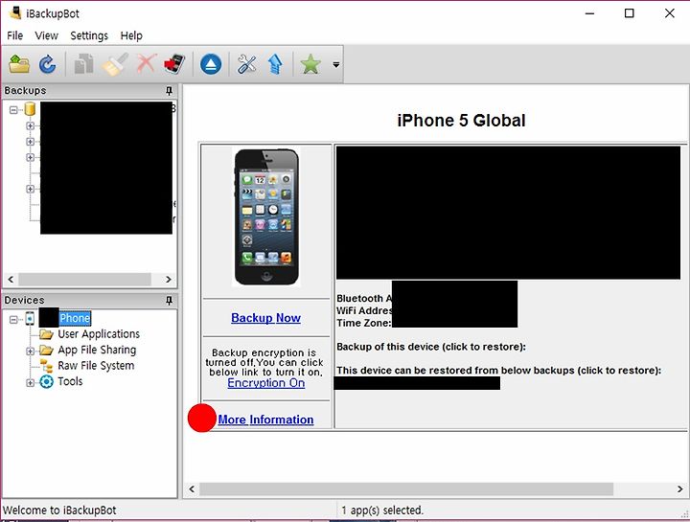
Task: Click the Time Zone label
Action: tap(364, 323)
